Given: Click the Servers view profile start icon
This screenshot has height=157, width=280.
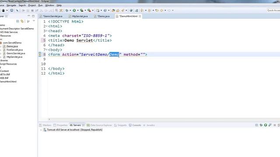Looking at the screenshot, I should pyautogui.click(x=270, y=125).
